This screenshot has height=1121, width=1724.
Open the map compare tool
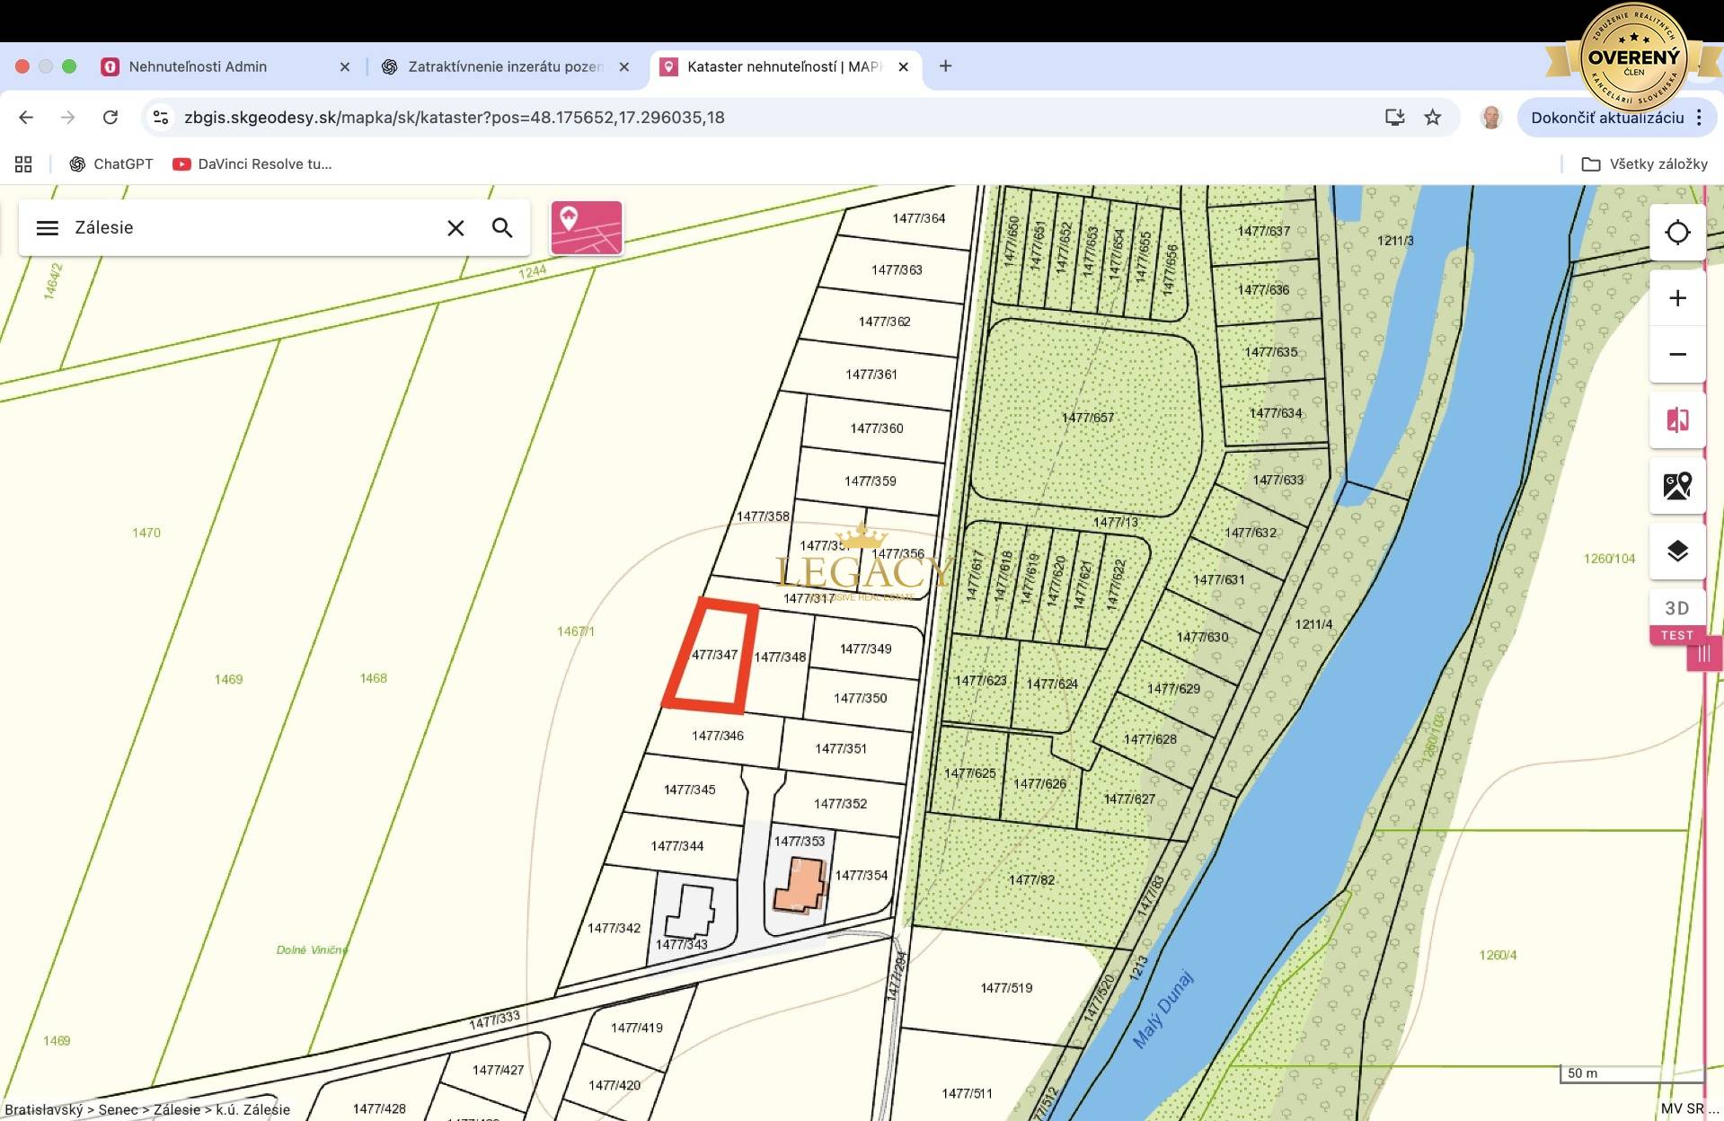[x=1676, y=419]
